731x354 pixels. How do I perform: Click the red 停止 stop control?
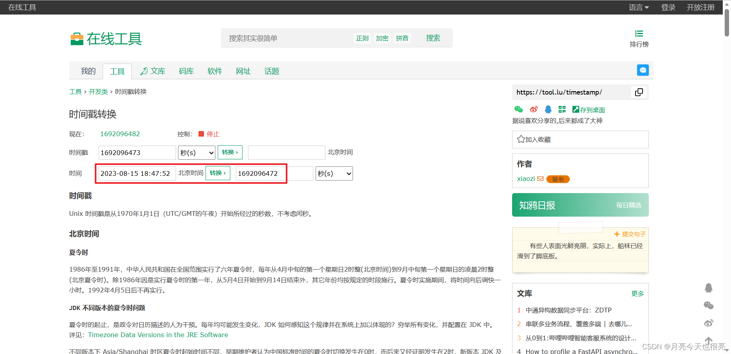[x=209, y=134]
